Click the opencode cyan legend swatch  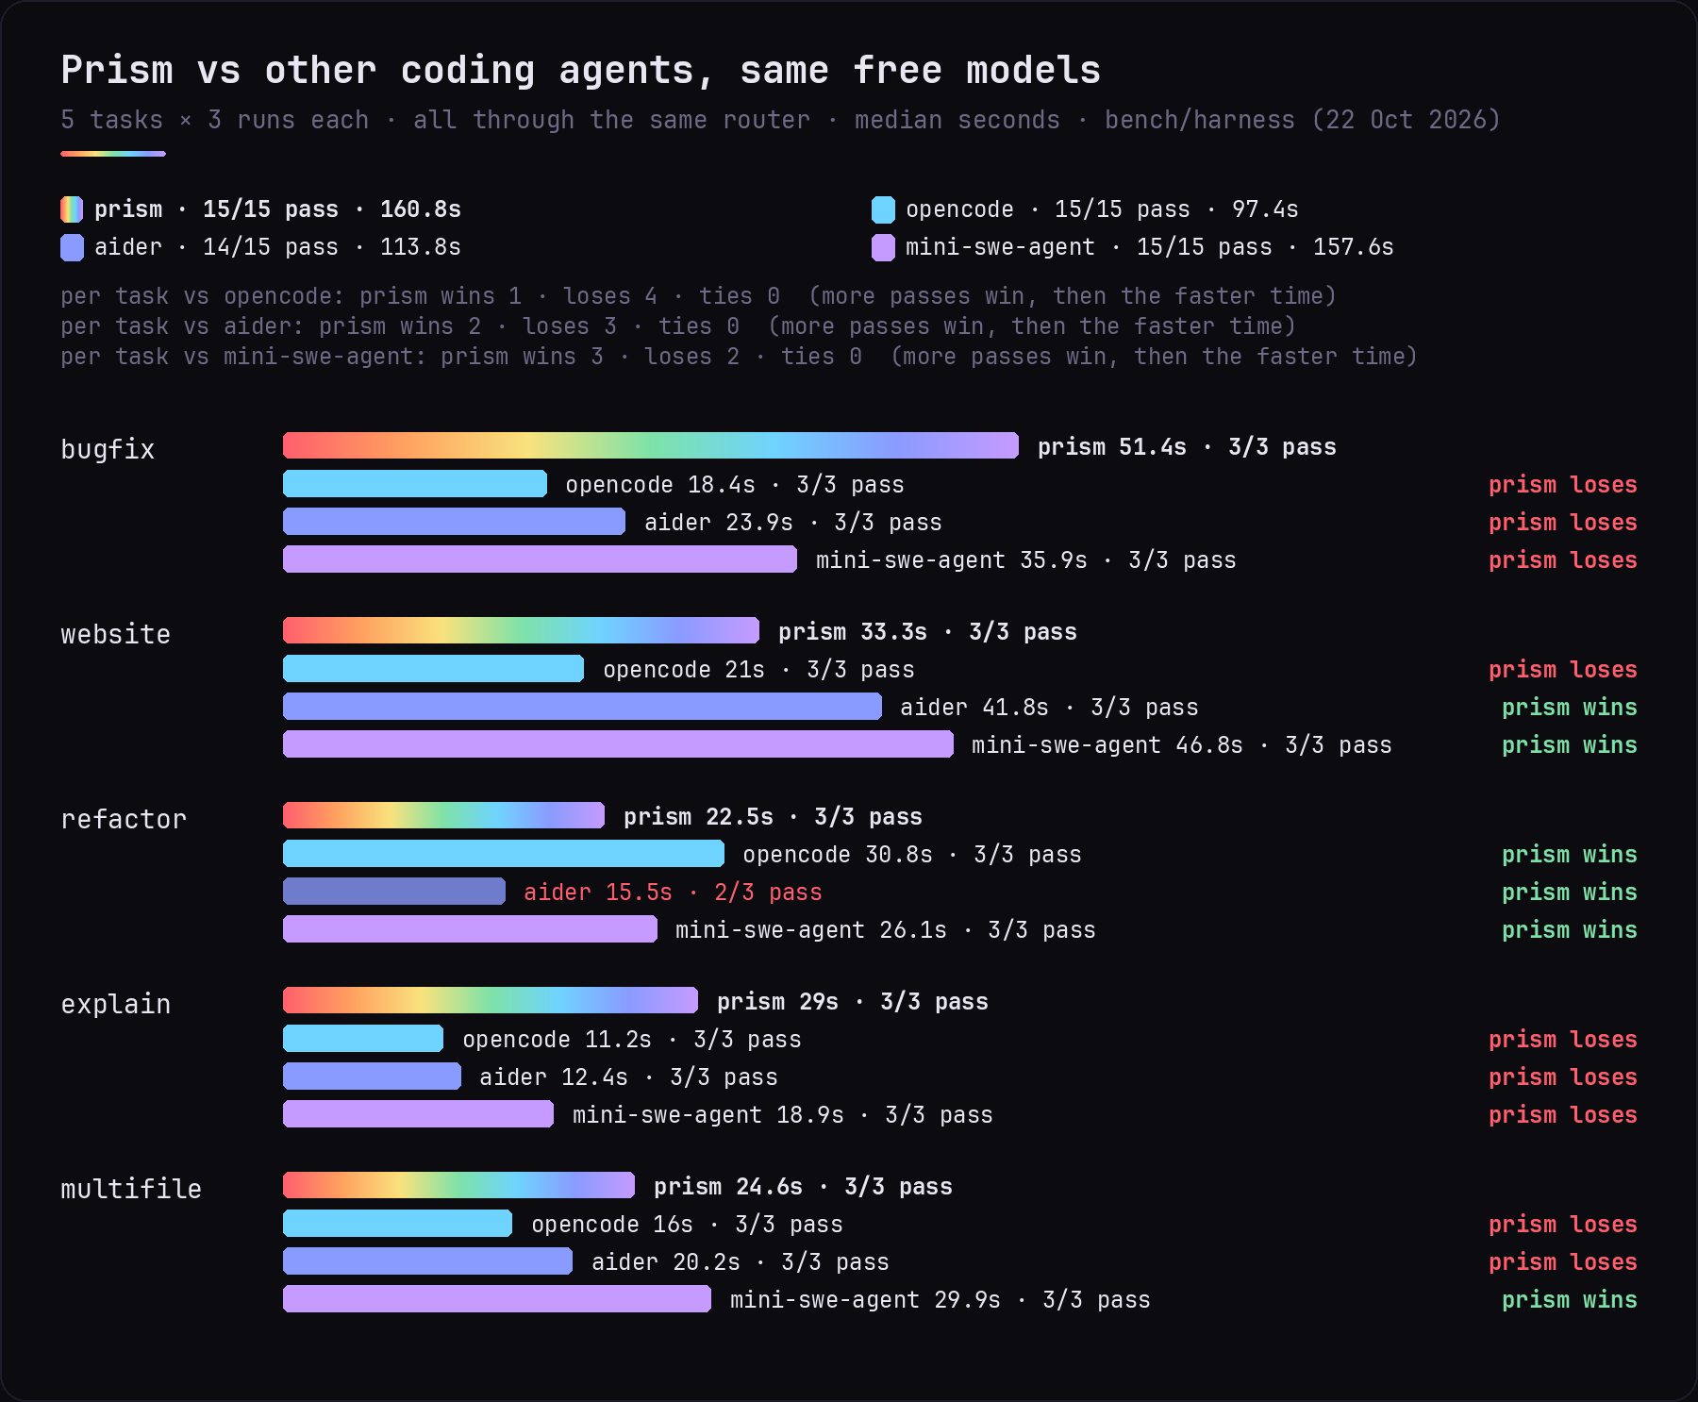click(x=883, y=209)
